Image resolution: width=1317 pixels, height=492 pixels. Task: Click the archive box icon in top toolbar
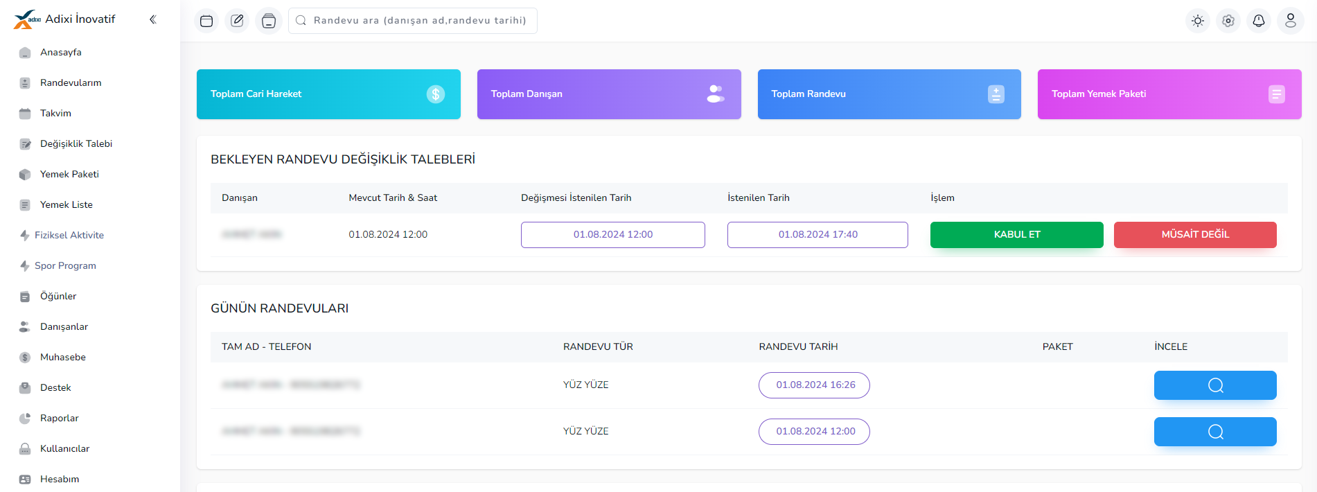[x=269, y=21]
